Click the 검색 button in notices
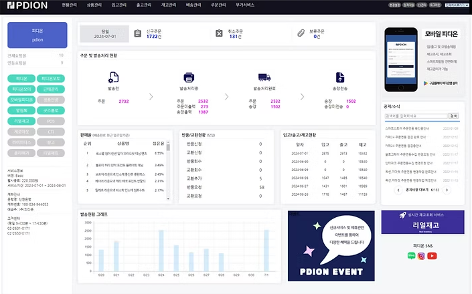Image resolution: width=472 pixels, height=294 pixels. point(453,116)
